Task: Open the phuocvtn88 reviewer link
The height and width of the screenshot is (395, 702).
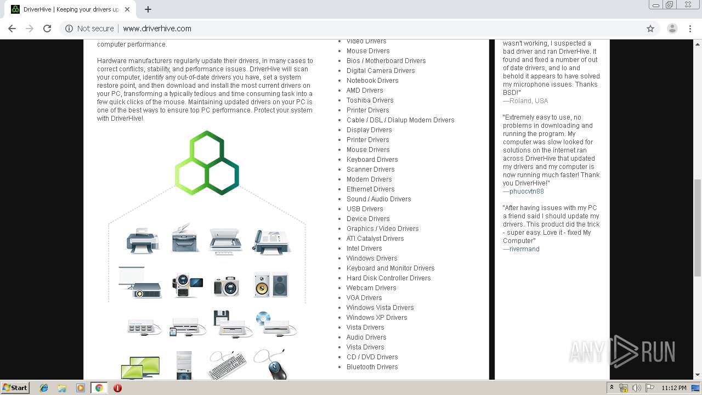Action: 526,191
